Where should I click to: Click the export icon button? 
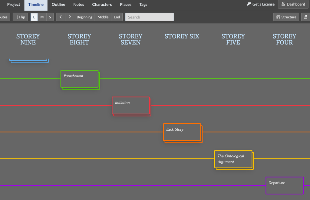point(305,17)
